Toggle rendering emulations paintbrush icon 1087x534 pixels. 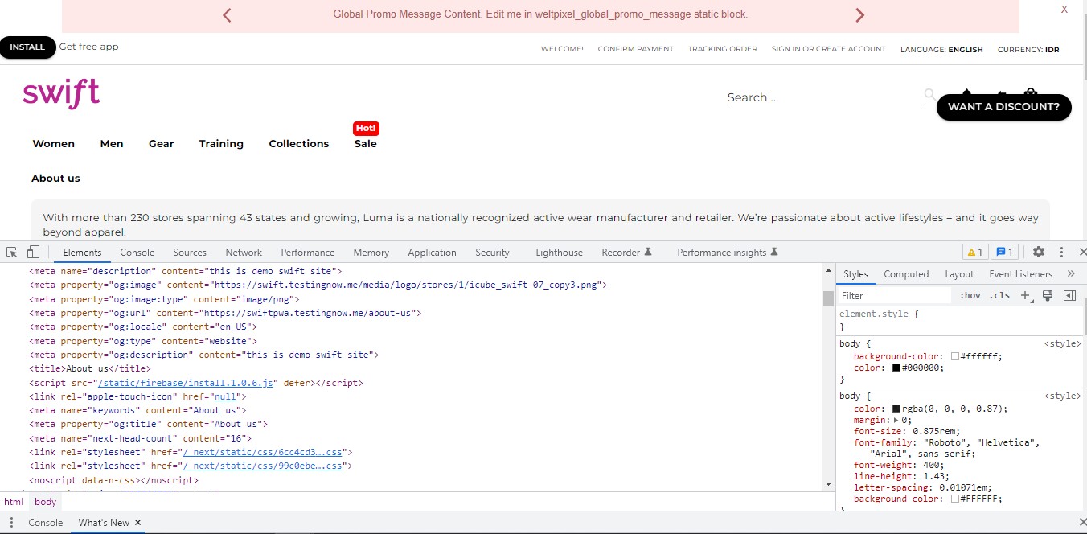1048,295
